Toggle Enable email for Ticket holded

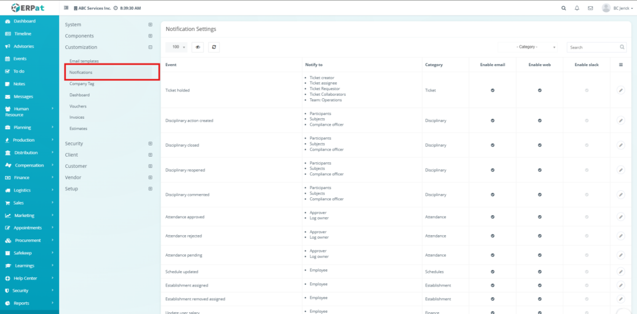coord(493,90)
